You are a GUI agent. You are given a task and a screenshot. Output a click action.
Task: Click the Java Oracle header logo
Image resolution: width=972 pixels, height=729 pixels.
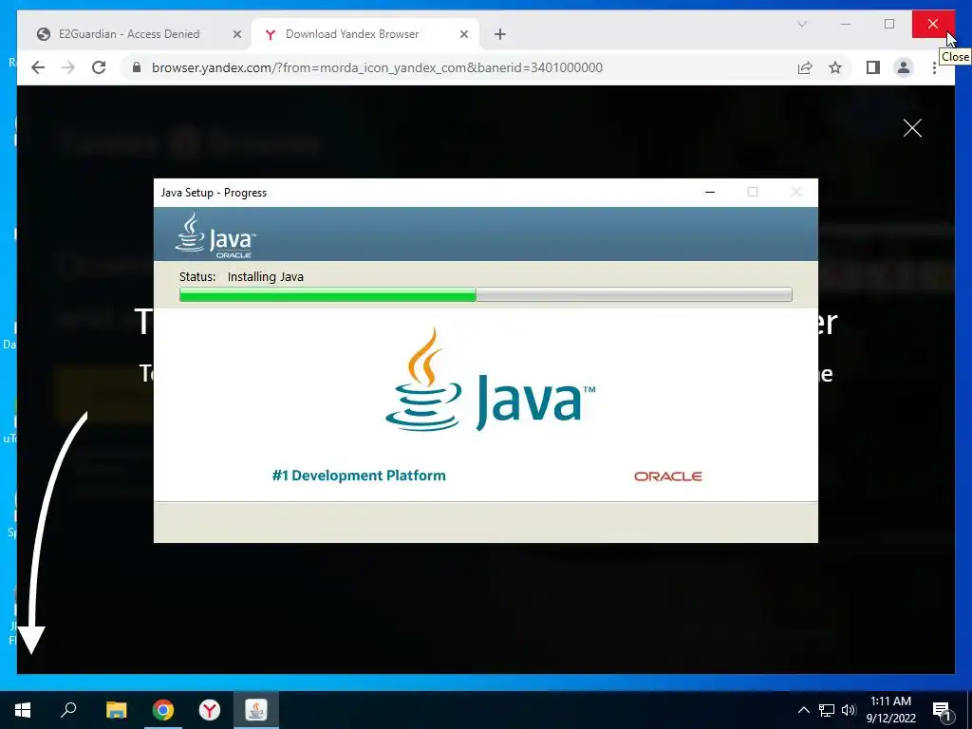pyautogui.click(x=215, y=235)
